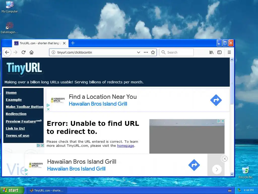
Task: Click 'Find a Location Near You' ad headline
Action: (x=103, y=97)
